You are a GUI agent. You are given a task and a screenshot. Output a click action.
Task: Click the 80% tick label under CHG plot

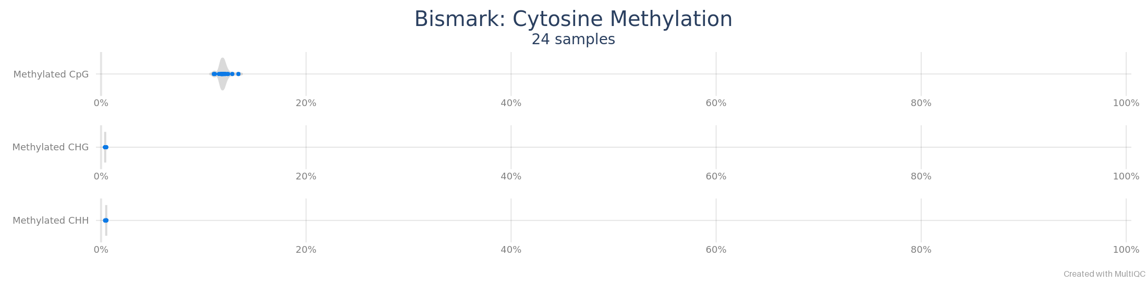tap(921, 176)
